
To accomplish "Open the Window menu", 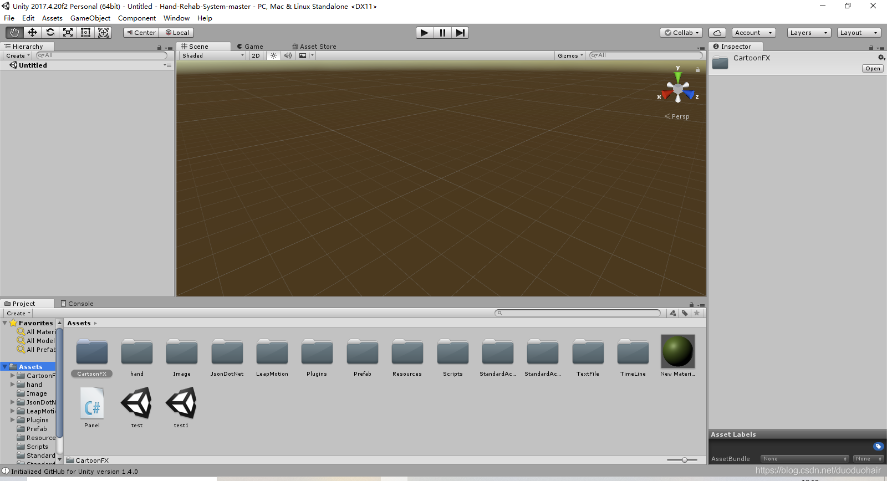I will tap(177, 18).
